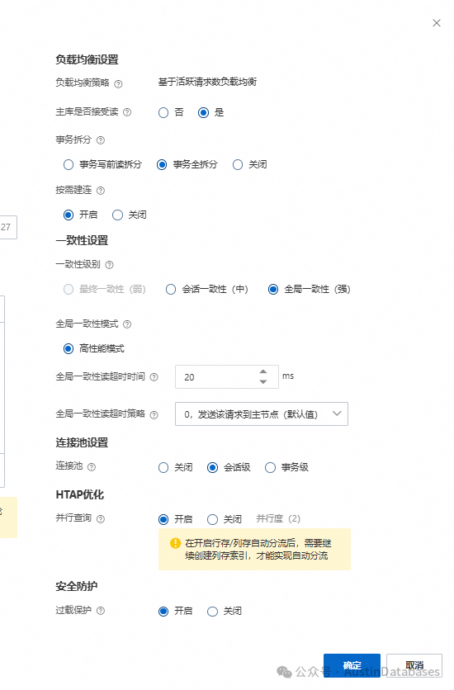Image resolution: width=454 pixels, height=690 pixels.
Task: Choose 事务全拆分 option
Action: [162, 164]
